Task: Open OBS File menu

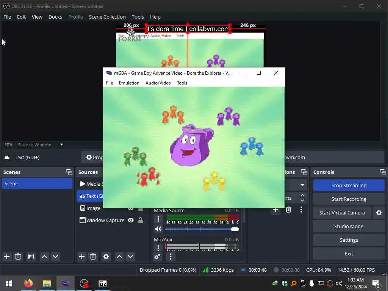Action: 7,17
